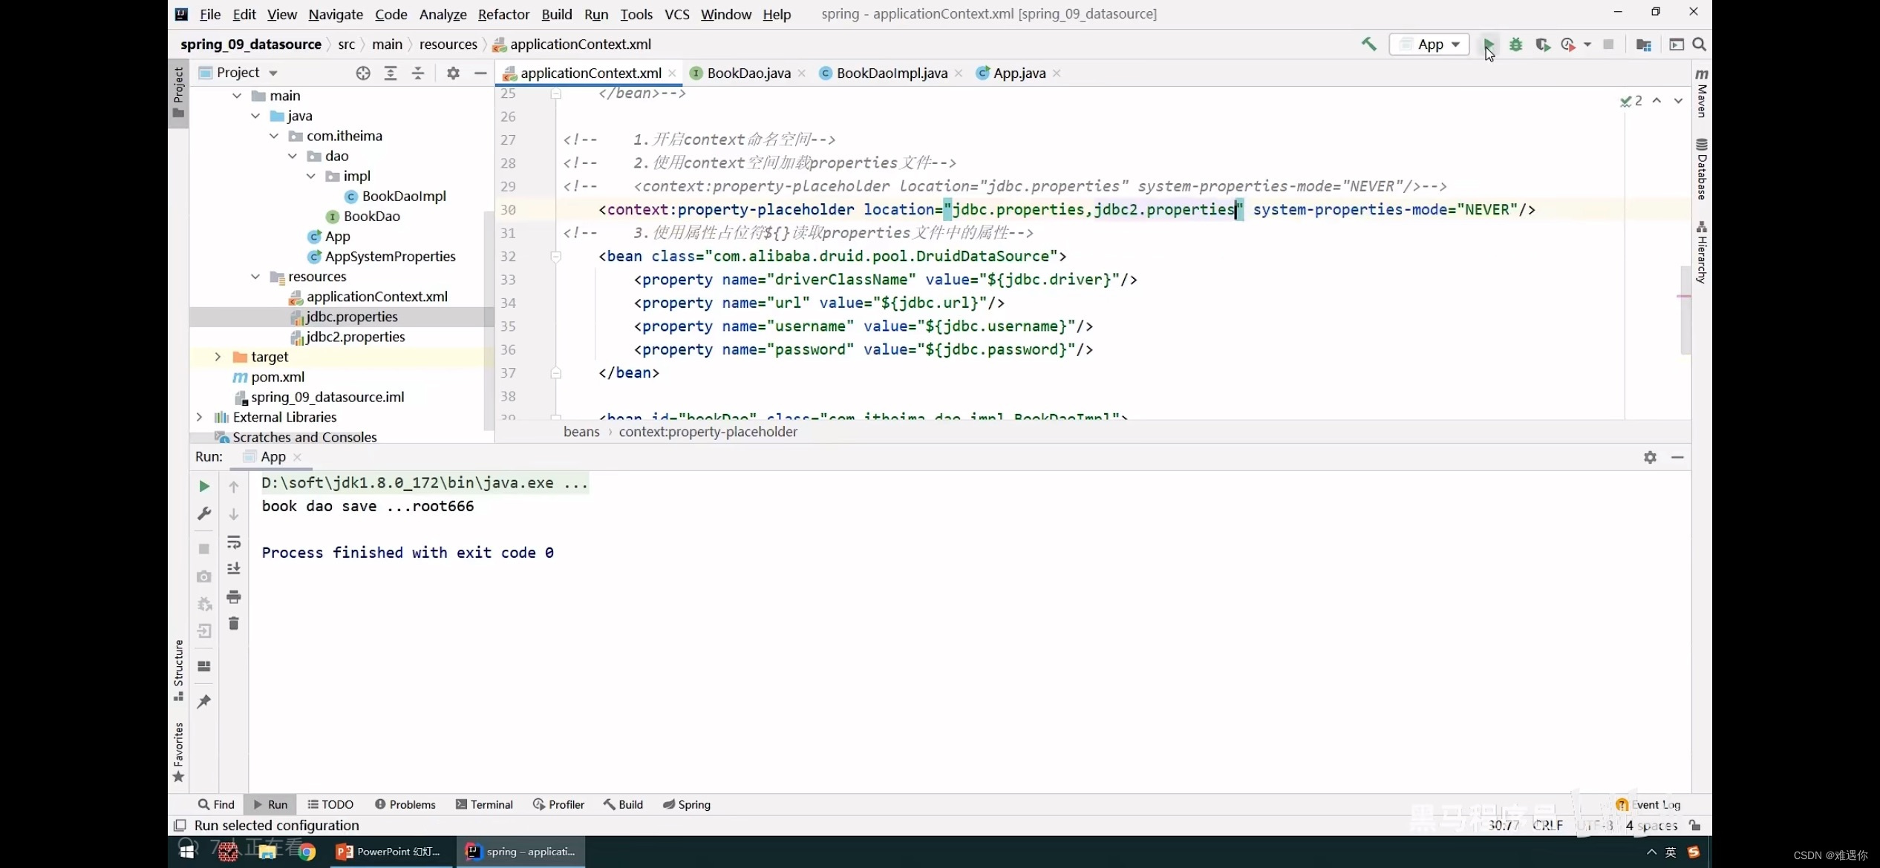This screenshot has width=1880, height=868.
Task: Open the Spring tool window
Action: [687, 804]
